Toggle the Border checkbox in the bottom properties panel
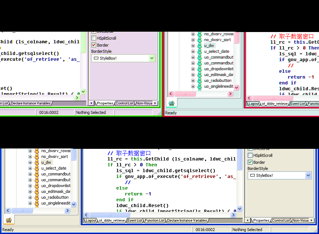Viewport: 319px width, 234px height. [x=250, y=162]
